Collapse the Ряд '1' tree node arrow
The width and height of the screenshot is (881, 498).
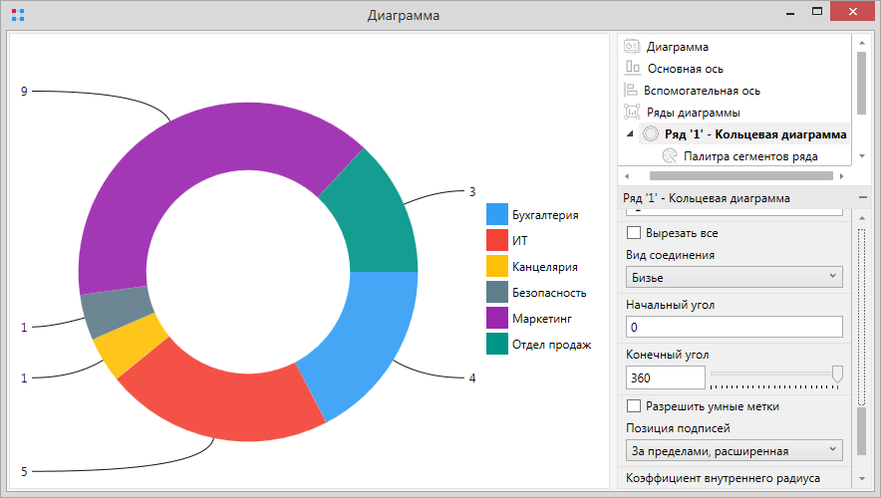click(x=629, y=134)
